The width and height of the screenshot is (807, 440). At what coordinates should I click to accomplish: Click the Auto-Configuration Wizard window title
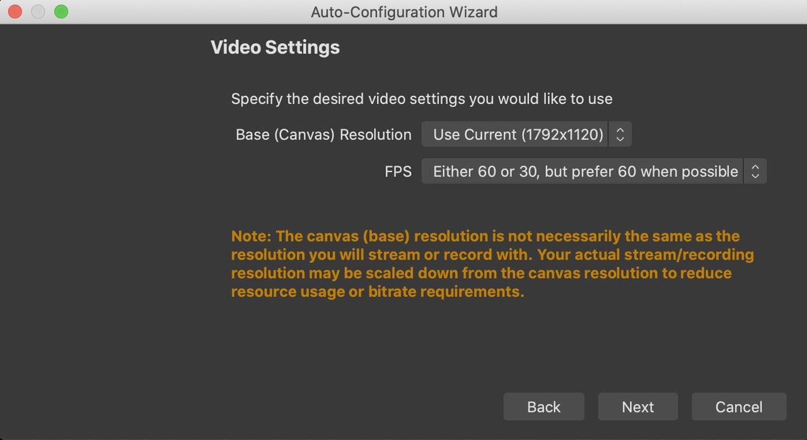403,11
